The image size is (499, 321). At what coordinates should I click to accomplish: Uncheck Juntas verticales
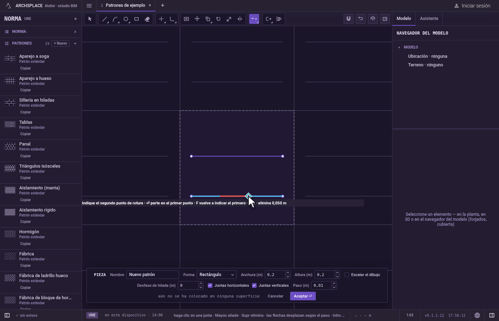(x=254, y=285)
